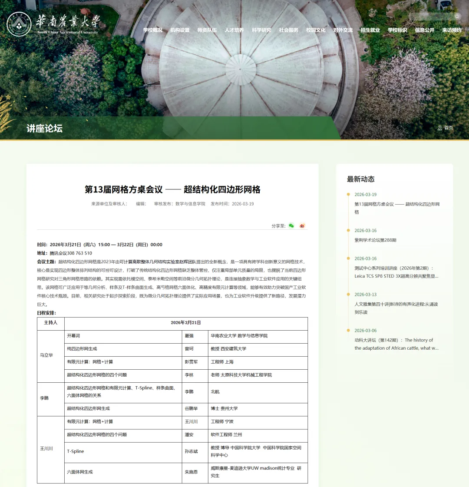Open the sidebar 第13届网格方桌会议 news link
469x487 pixels.
pos(397,208)
